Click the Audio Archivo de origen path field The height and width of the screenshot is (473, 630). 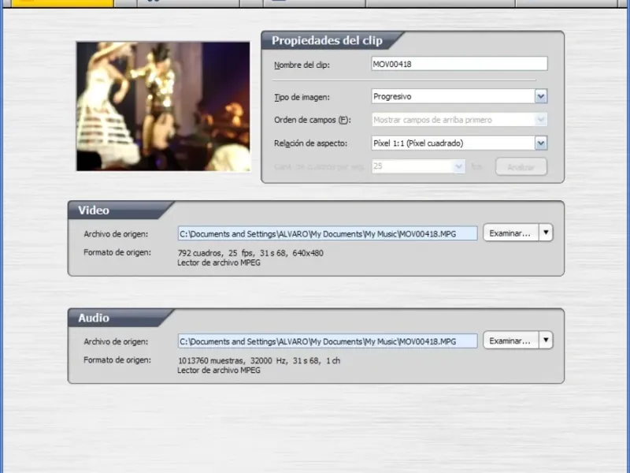[x=328, y=341]
